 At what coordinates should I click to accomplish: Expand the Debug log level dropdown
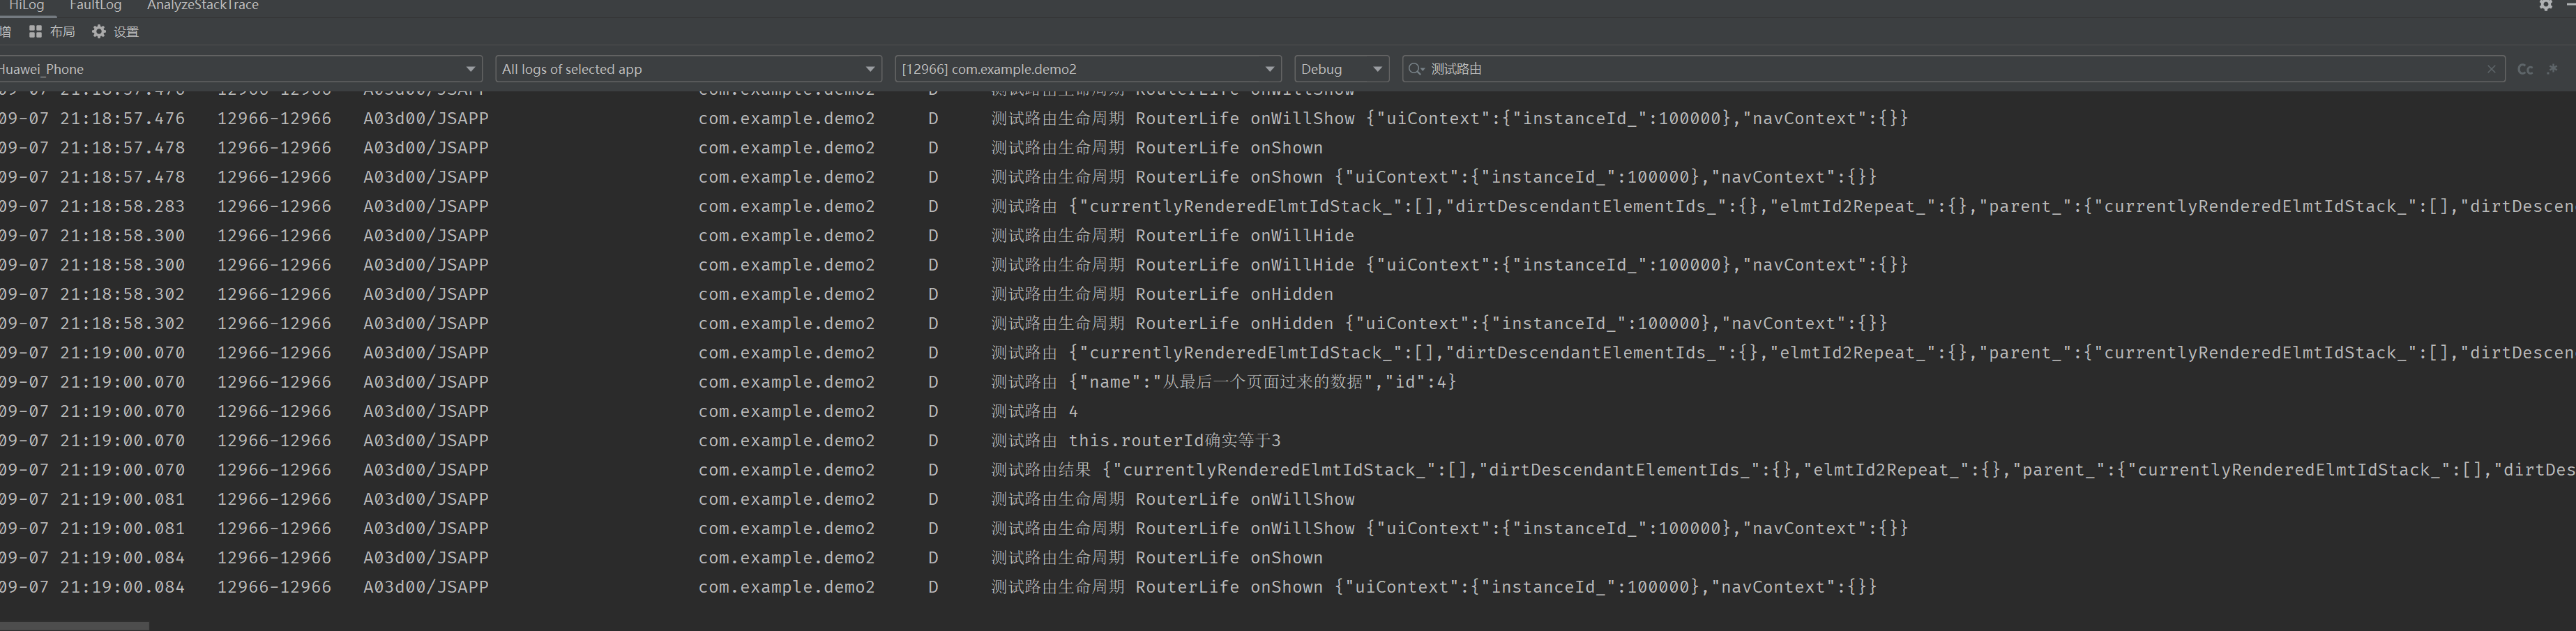(1341, 69)
